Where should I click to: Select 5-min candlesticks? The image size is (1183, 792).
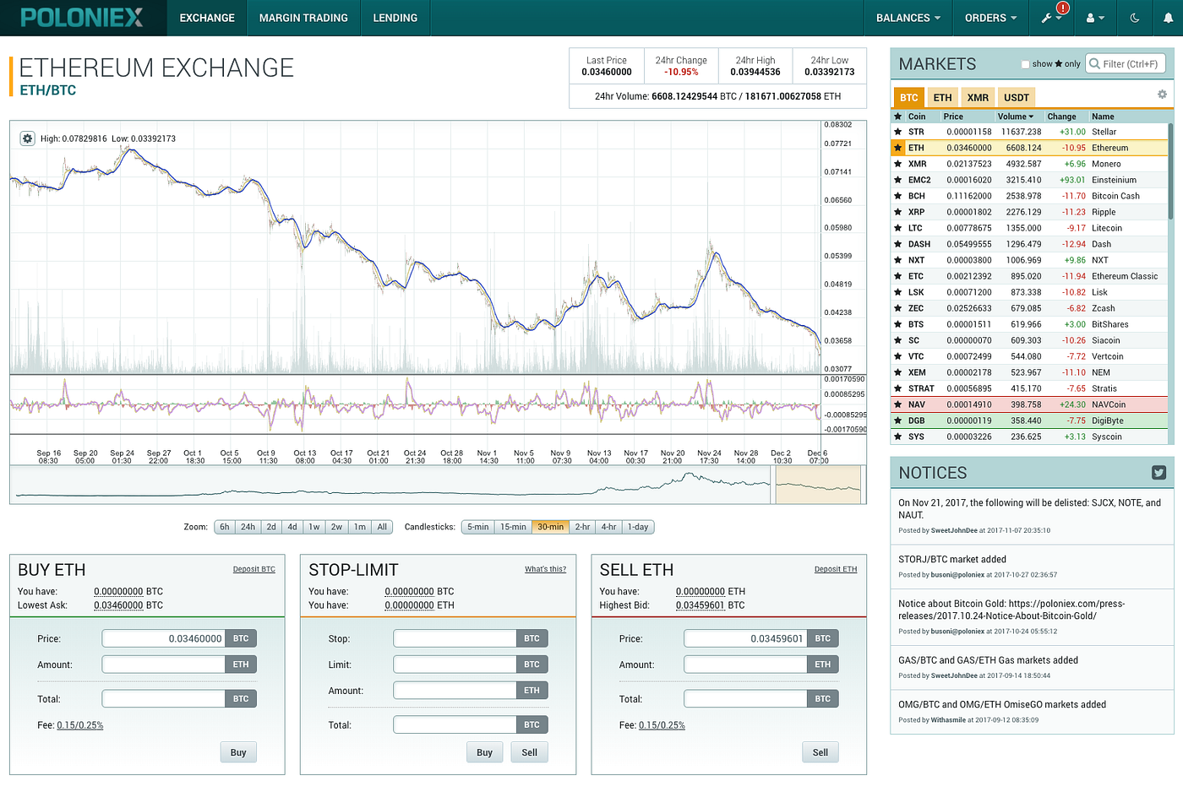pos(477,527)
